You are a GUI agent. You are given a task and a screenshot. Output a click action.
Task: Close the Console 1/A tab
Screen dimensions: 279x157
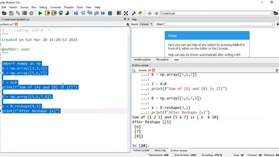click(153, 70)
